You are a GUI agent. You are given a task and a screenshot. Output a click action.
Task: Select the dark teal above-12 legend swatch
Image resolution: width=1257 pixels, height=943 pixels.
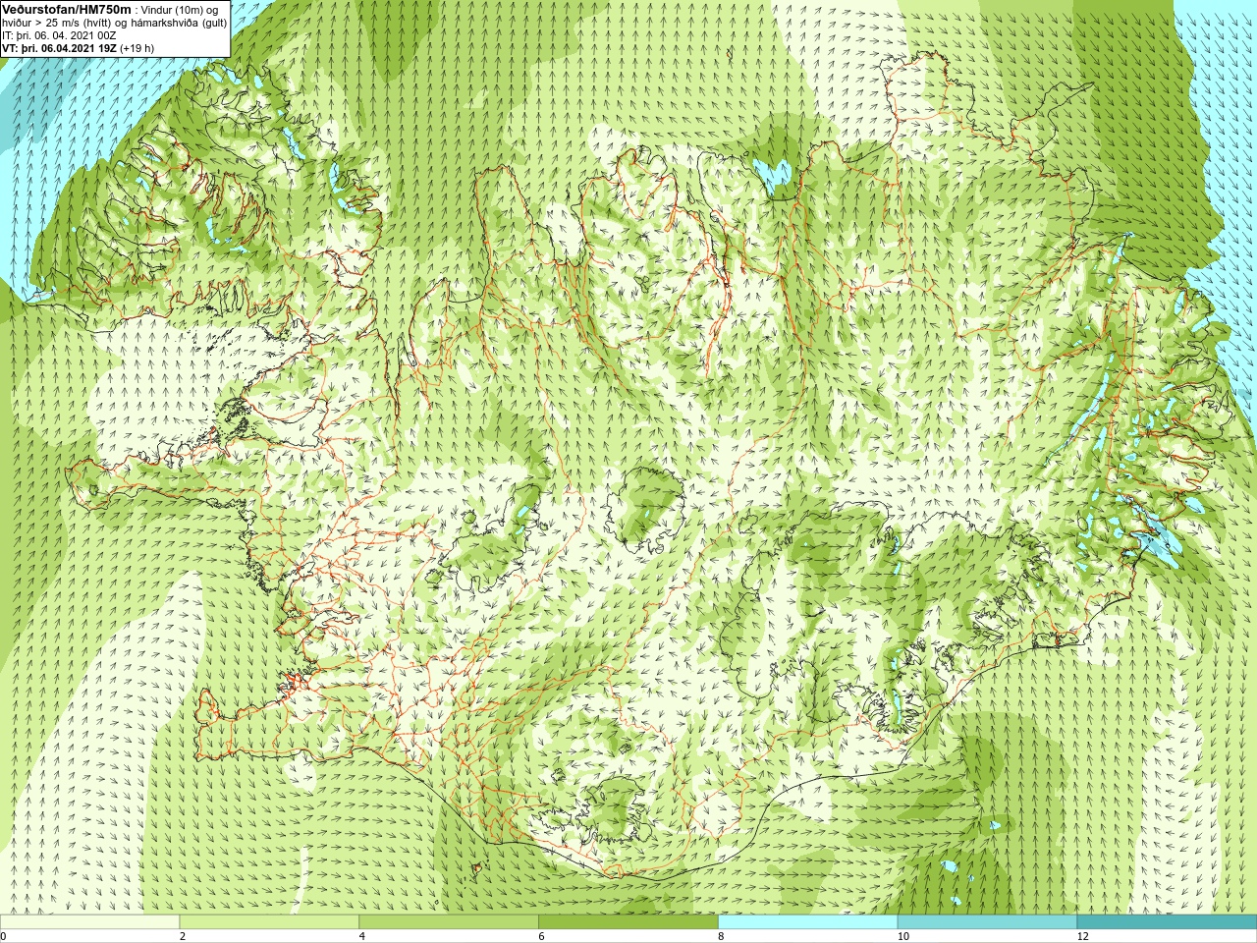(1167, 922)
